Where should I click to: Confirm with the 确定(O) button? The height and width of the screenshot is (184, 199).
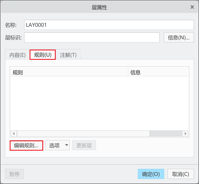(x=151, y=174)
